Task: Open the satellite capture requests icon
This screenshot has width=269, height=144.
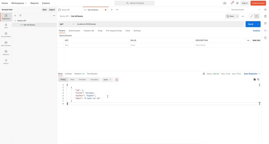Action: point(232,3)
